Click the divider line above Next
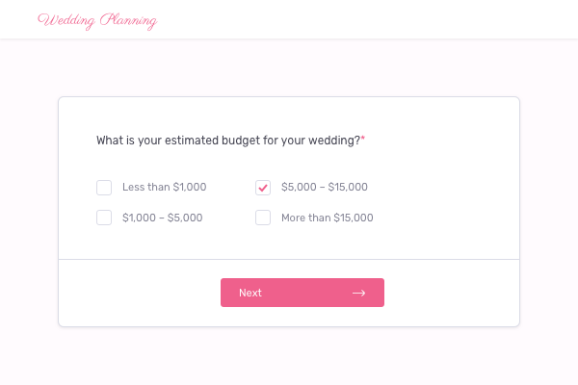578x385 pixels. [289, 260]
